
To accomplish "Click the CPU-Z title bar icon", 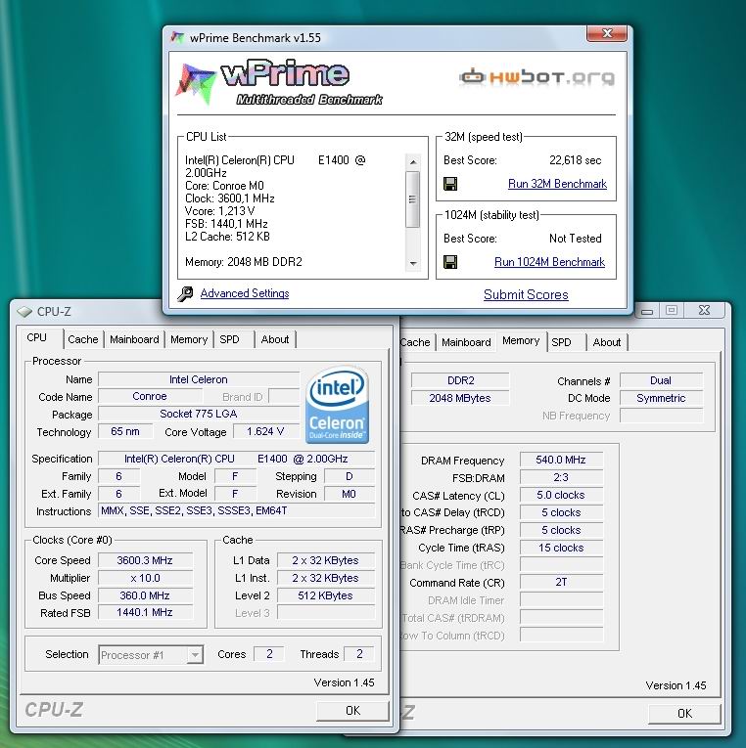I will [x=24, y=312].
